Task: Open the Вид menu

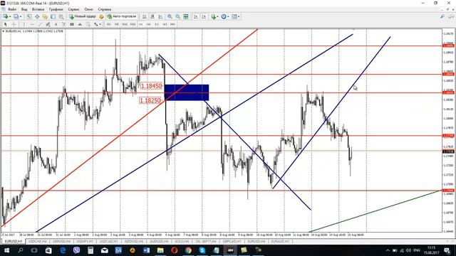Action: click(24, 9)
